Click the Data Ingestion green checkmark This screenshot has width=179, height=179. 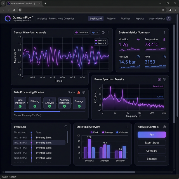pyautogui.click(x=20, y=106)
